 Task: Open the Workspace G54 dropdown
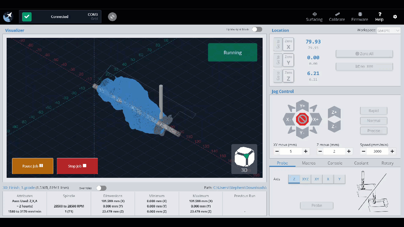(x=388, y=30)
